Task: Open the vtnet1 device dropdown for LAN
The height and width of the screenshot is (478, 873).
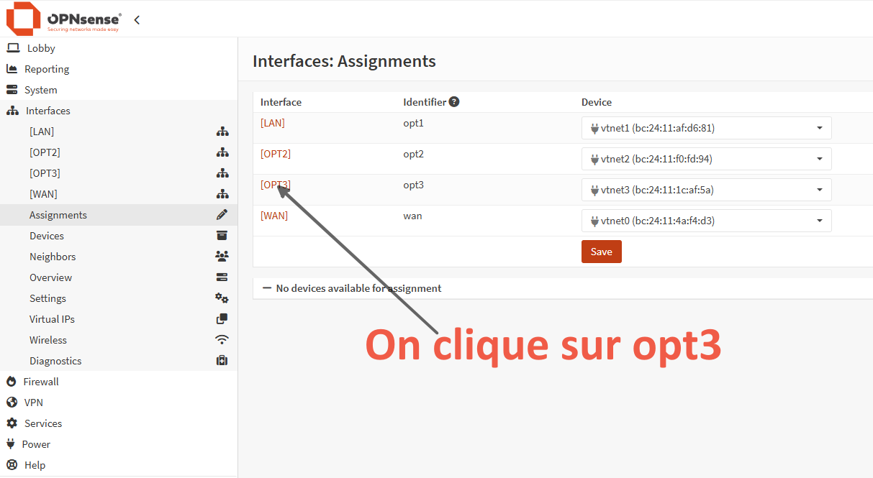Action: [x=706, y=128]
